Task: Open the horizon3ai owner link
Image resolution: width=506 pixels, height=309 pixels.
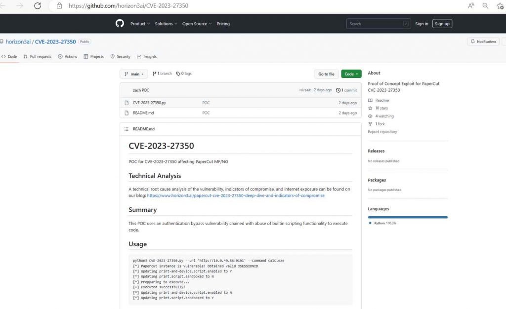Action: pos(18,41)
